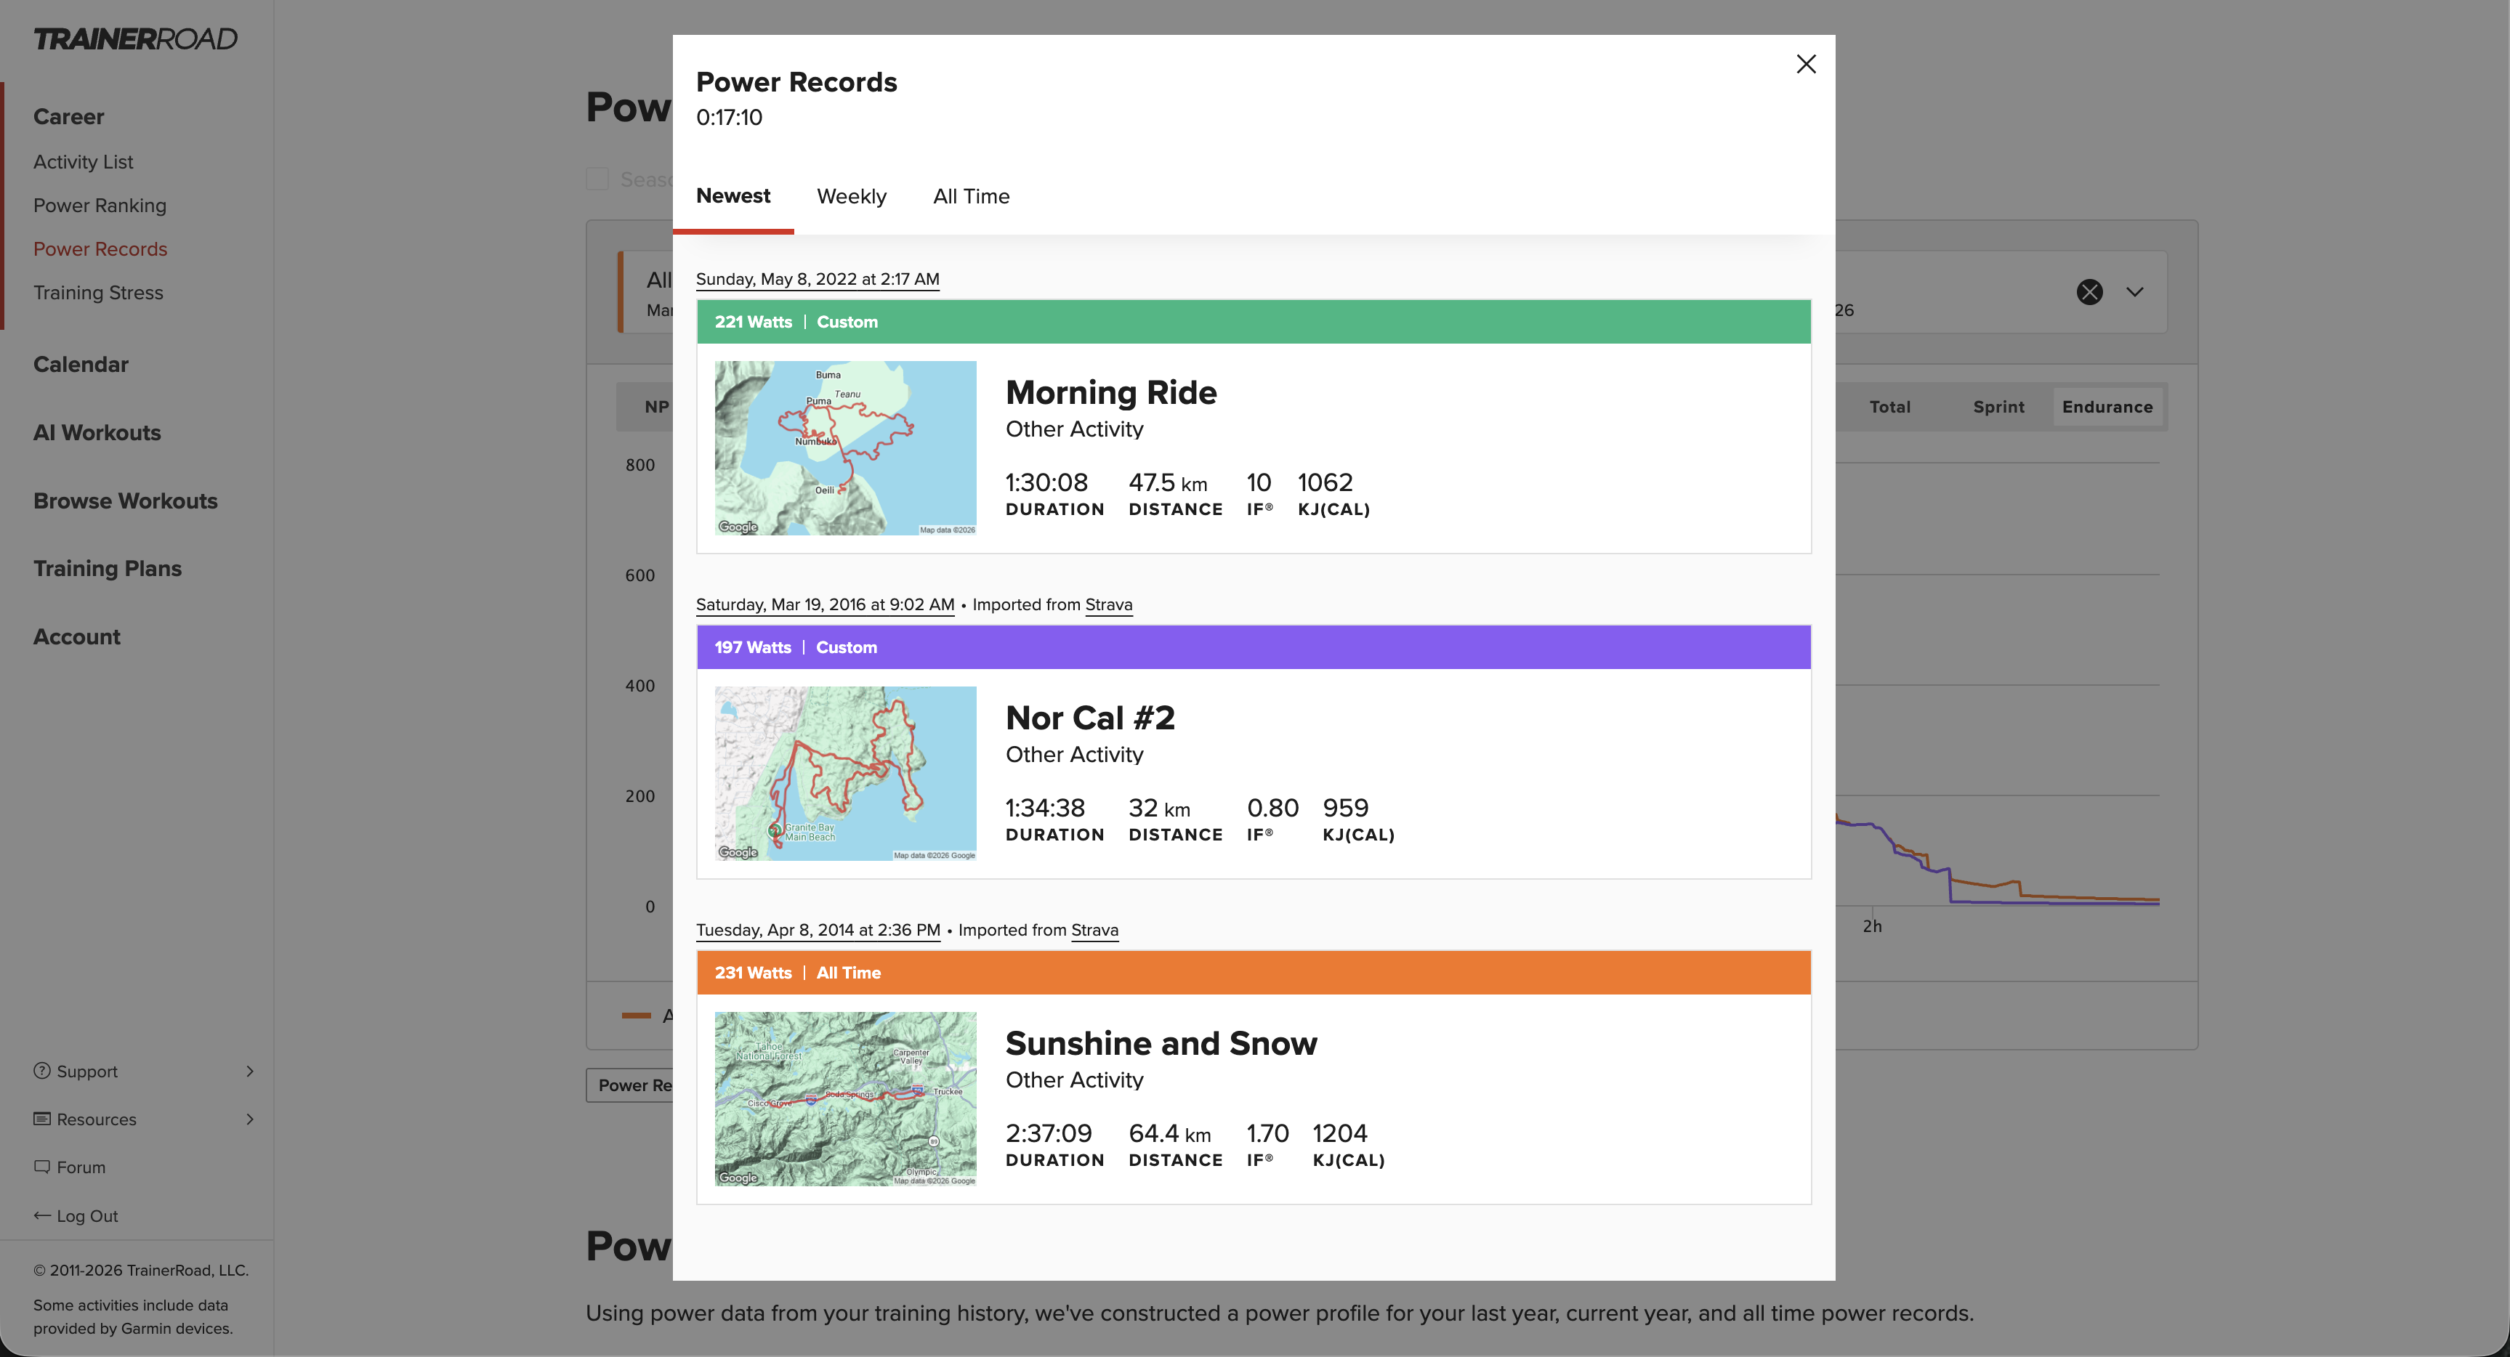Image resolution: width=2510 pixels, height=1357 pixels.
Task: Select Power Records in the sidebar
Action: click(x=100, y=249)
